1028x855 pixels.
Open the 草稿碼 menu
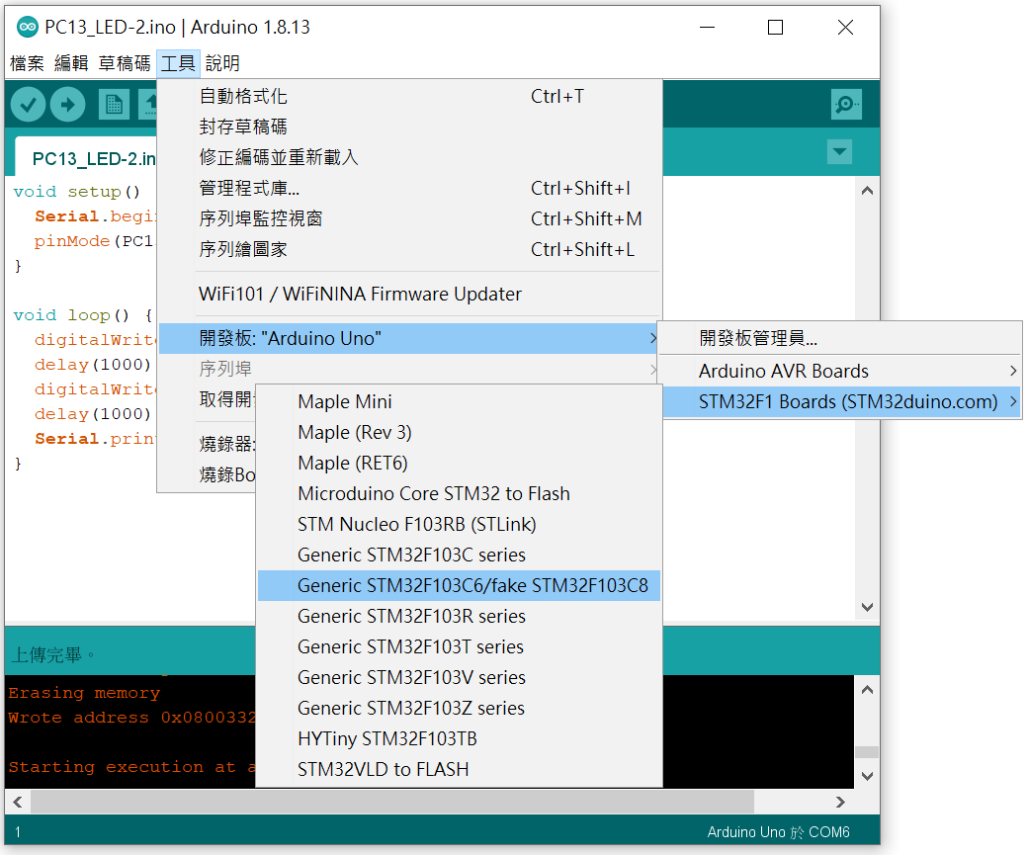pos(125,63)
